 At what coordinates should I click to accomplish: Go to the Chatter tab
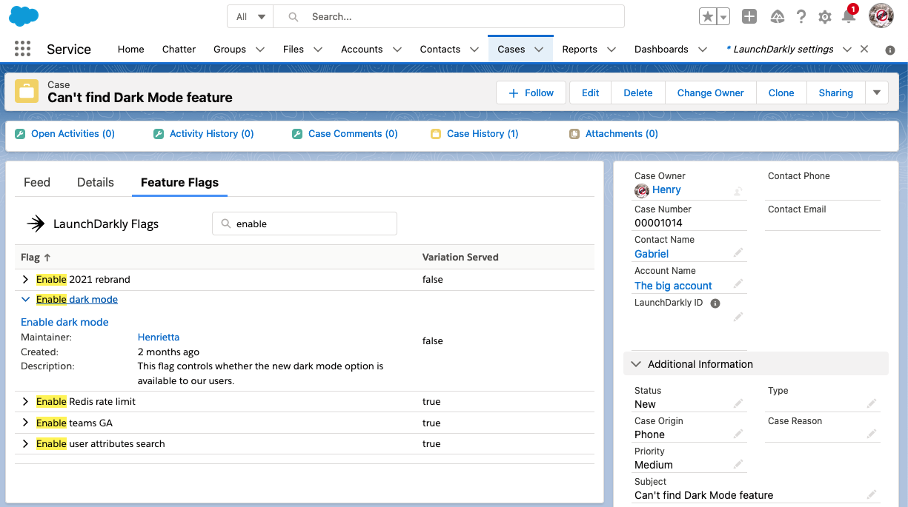[x=179, y=50]
